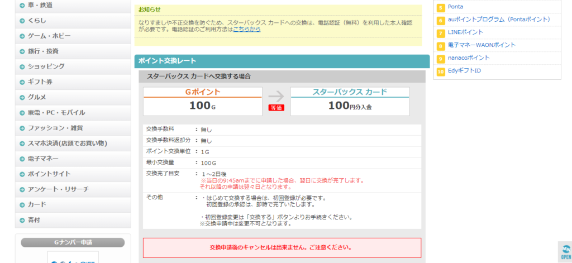Click arrow icon beside ショッピング

tap(22, 67)
